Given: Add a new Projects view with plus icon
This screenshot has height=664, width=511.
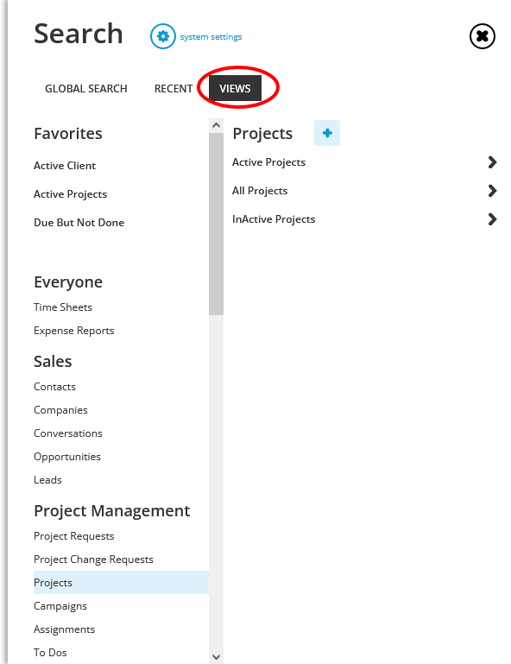Looking at the screenshot, I should tap(327, 133).
